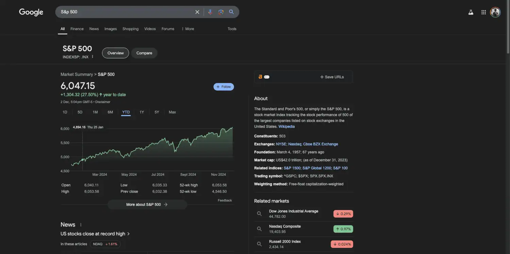
Task: Open Google Lens image search icon
Action: click(x=221, y=12)
